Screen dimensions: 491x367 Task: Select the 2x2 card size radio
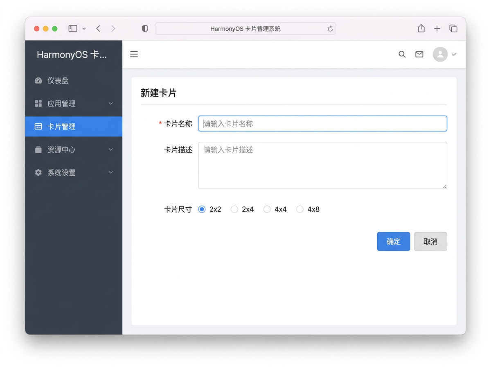(202, 209)
